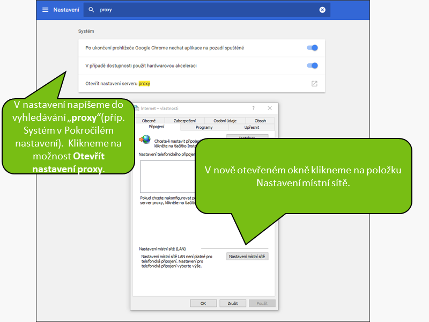
Task: Switch to the Obecné tab
Action: (149, 121)
